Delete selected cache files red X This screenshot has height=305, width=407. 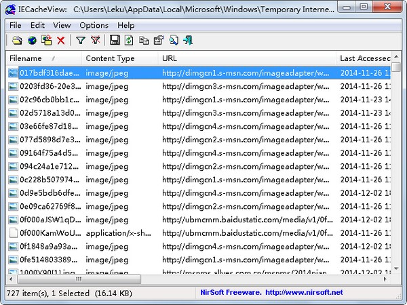coord(61,41)
